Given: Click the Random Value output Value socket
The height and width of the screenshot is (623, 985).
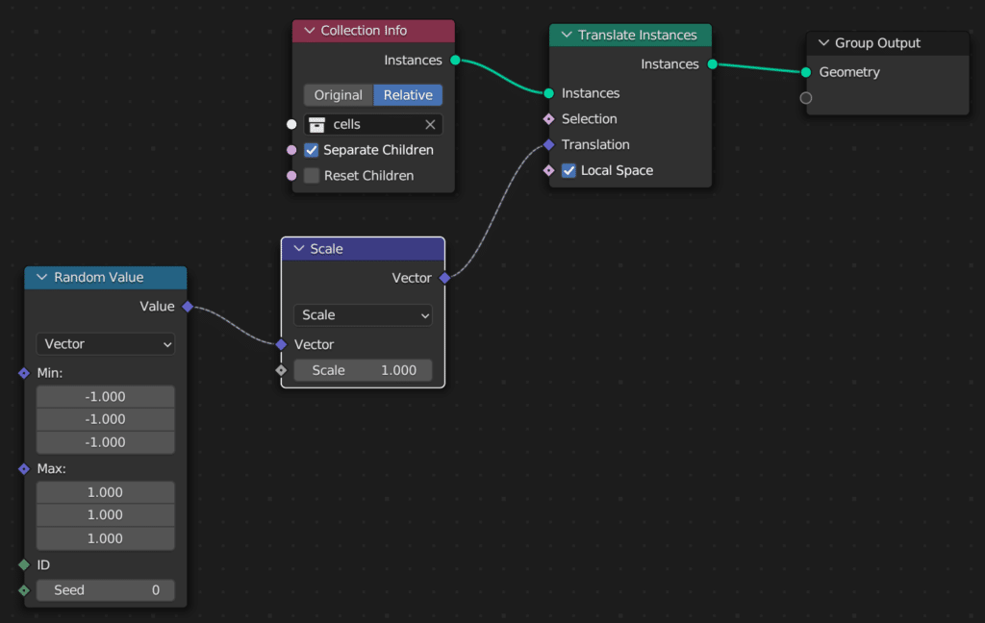Looking at the screenshot, I should pos(188,307).
